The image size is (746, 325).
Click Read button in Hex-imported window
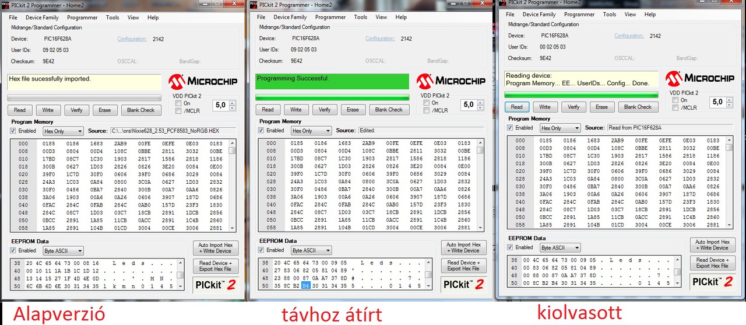[x=19, y=110]
